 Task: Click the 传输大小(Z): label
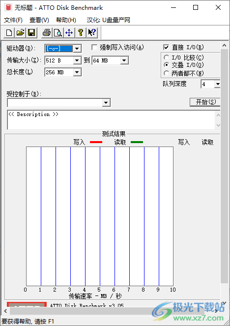pyautogui.click(x=24, y=60)
